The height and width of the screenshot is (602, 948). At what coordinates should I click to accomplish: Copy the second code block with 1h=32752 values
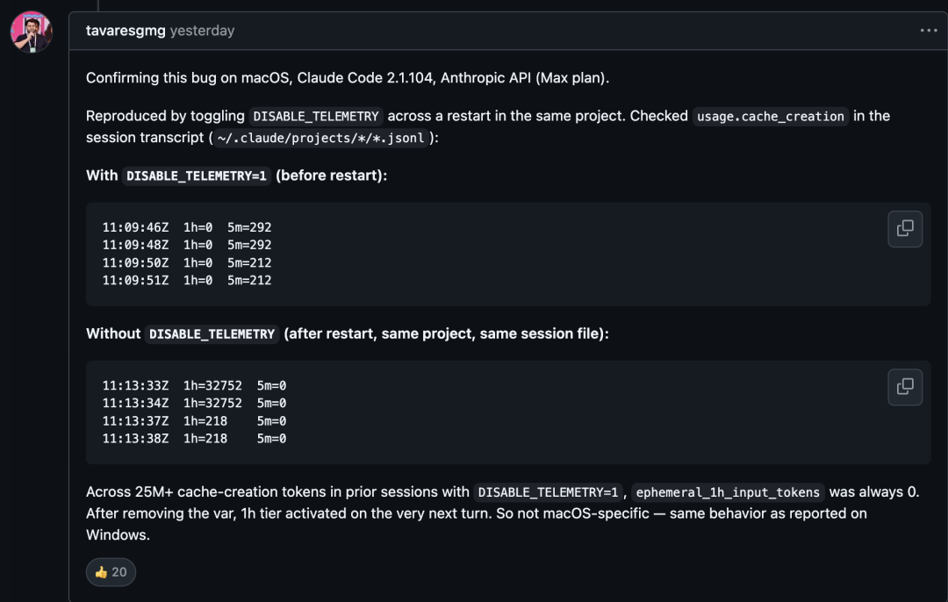[x=905, y=387]
